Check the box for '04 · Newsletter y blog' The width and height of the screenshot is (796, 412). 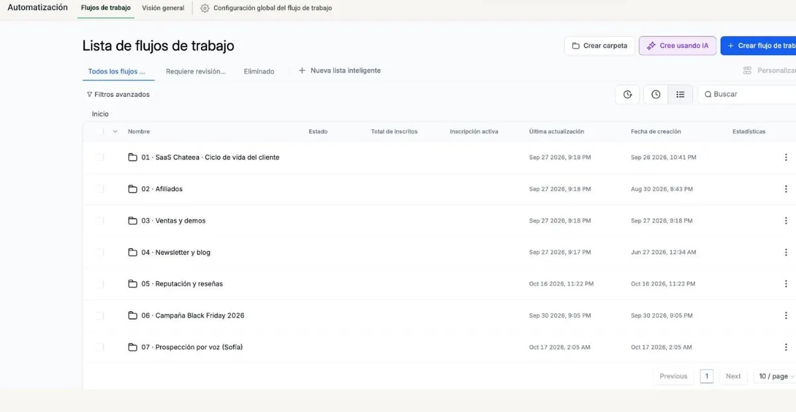pyautogui.click(x=99, y=252)
